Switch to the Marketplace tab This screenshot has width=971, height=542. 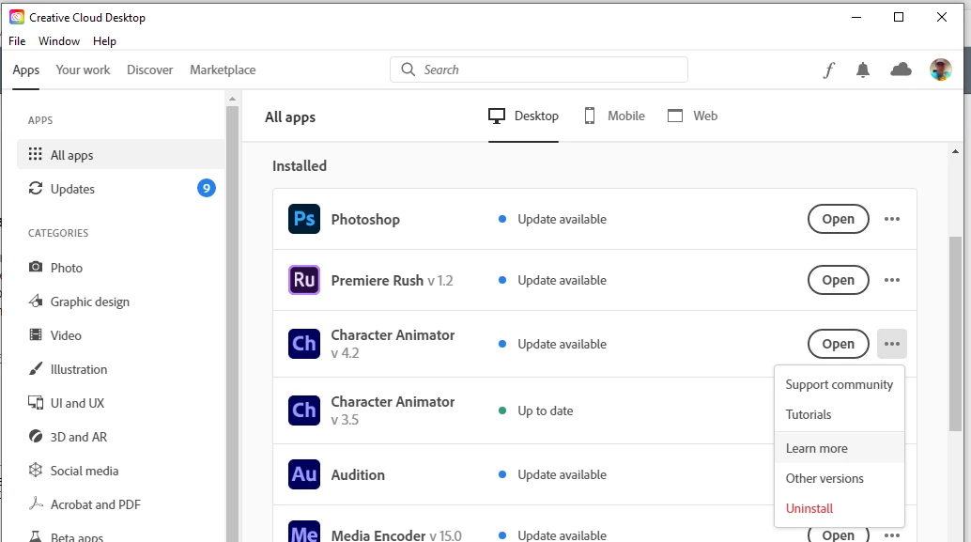(x=223, y=70)
